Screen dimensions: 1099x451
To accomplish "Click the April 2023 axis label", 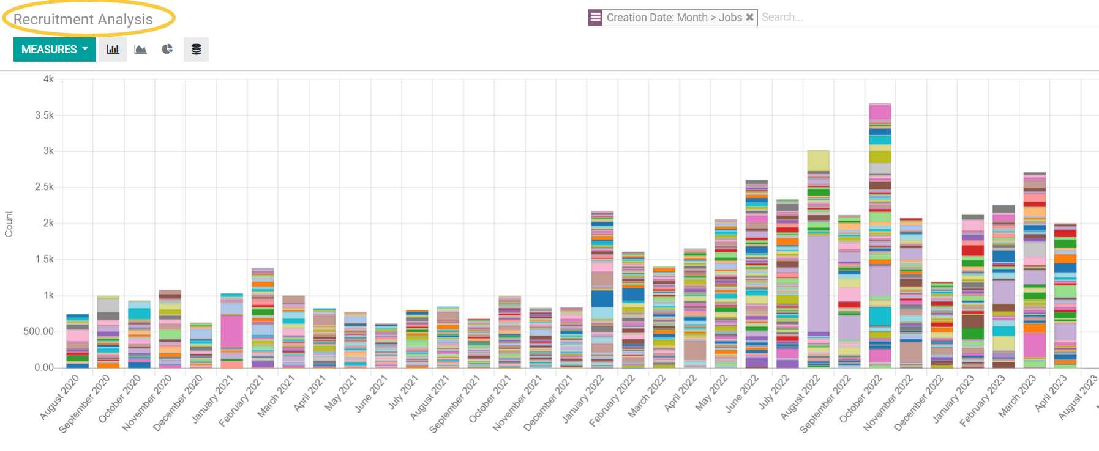I will coord(1051,393).
